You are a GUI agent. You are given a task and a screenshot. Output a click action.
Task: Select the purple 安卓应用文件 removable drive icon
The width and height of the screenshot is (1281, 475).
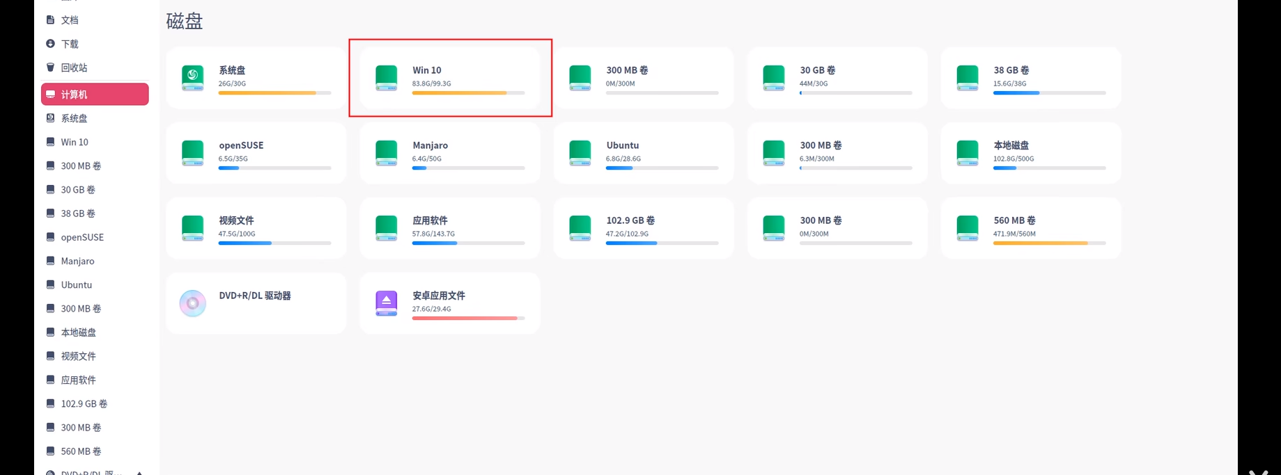(x=387, y=303)
